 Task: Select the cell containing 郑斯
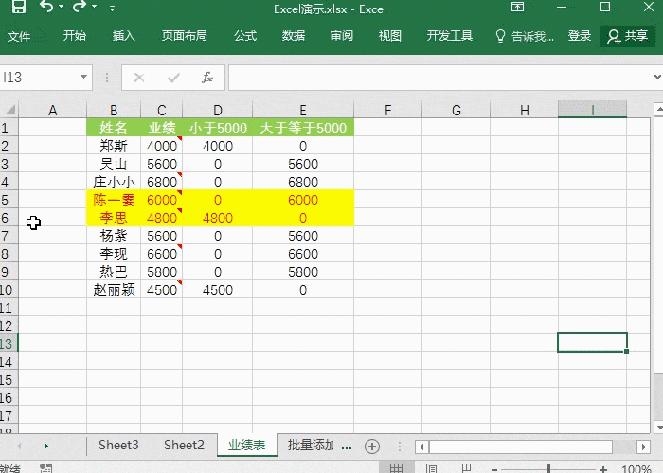click(114, 146)
